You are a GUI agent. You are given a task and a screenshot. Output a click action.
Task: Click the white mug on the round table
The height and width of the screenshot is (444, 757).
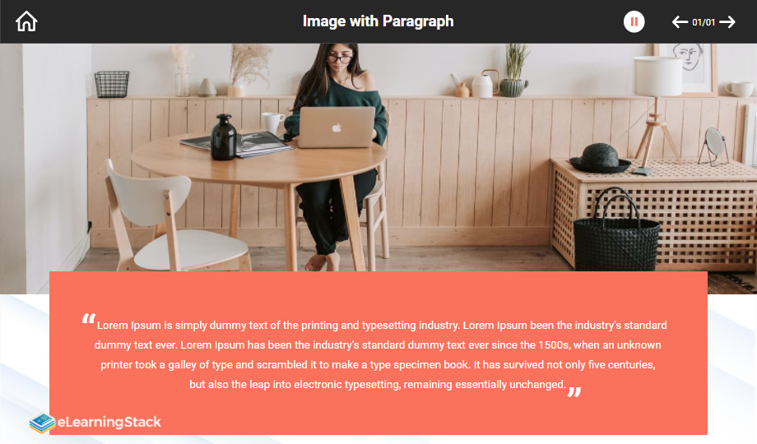273,123
